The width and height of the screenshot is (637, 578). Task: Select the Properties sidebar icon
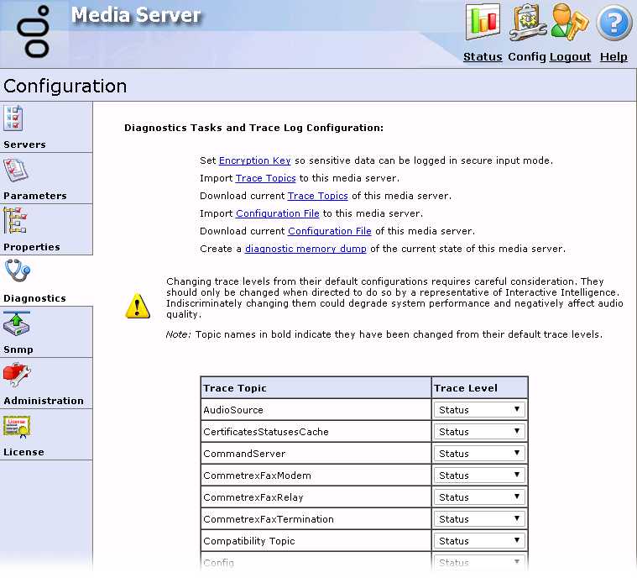click(x=16, y=221)
